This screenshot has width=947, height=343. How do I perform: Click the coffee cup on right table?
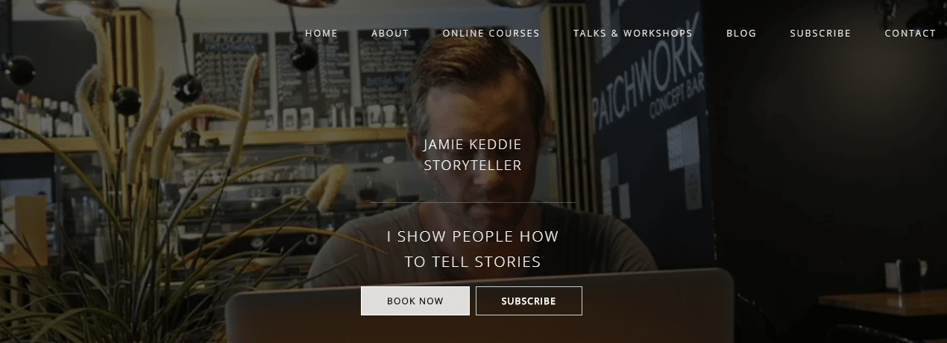click(x=906, y=277)
